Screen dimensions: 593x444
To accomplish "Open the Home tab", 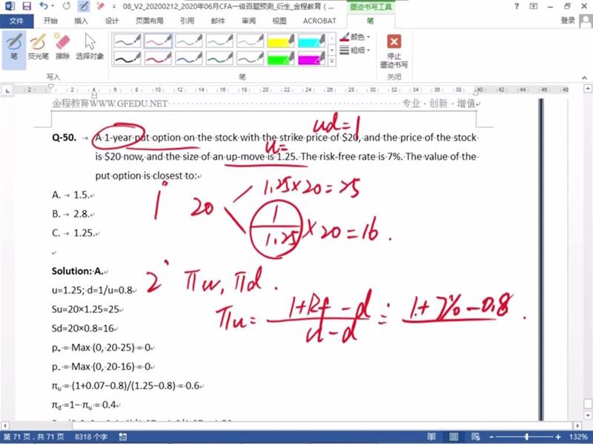I will pos(50,21).
